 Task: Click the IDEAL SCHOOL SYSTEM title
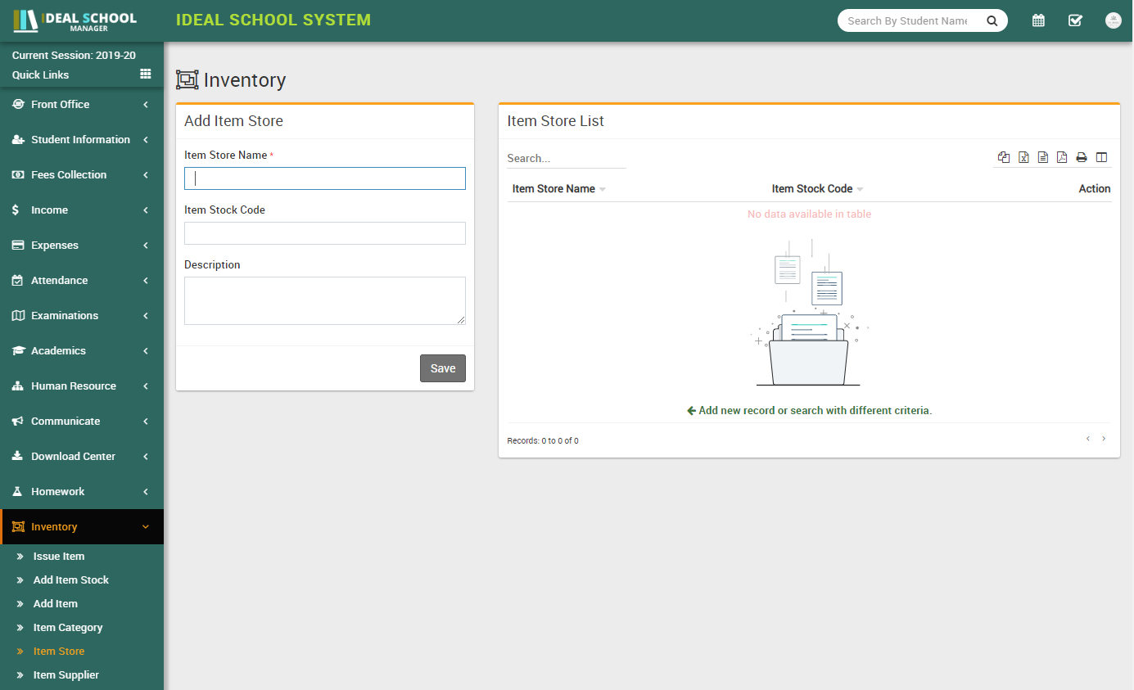point(273,20)
